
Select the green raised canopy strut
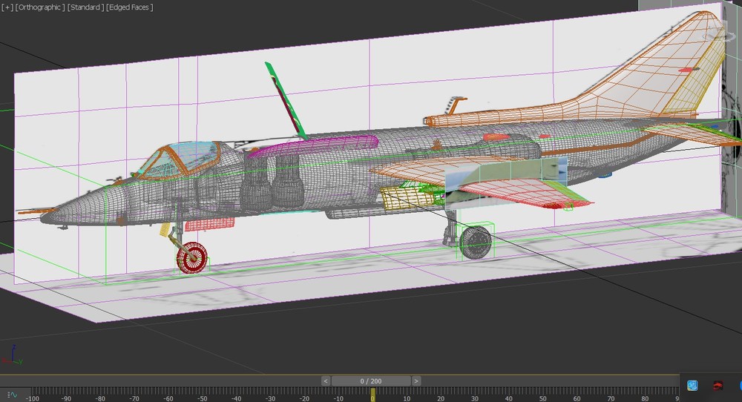click(286, 101)
